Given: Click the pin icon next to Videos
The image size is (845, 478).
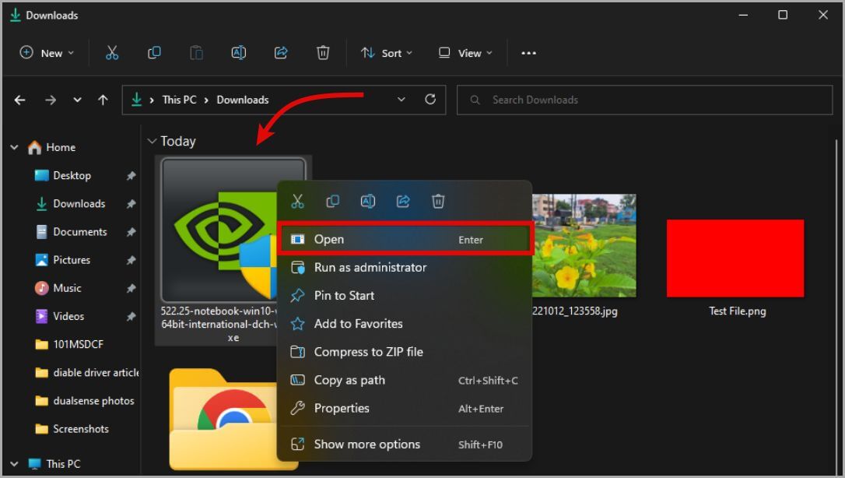Looking at the screenshot, I should pos(131,316).
